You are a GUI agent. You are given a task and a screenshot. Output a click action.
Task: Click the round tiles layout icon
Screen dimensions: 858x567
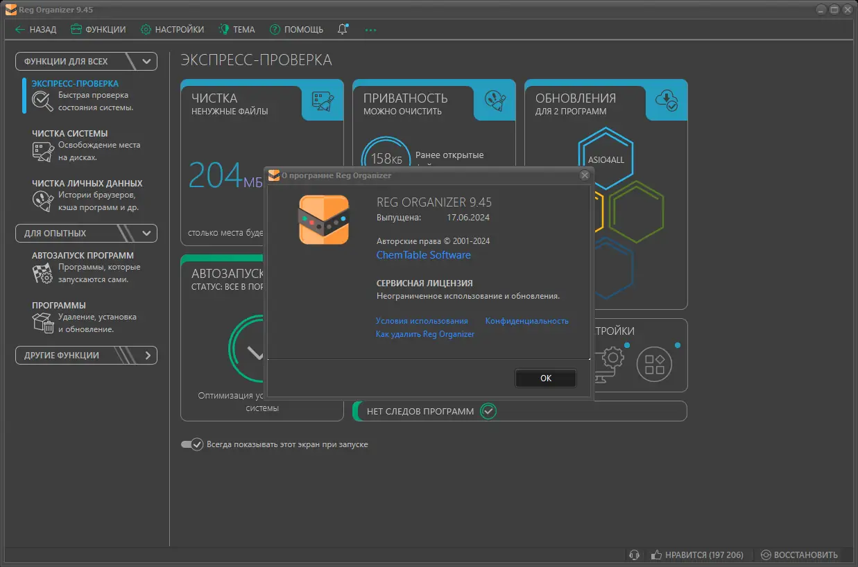tap(655, 364)
